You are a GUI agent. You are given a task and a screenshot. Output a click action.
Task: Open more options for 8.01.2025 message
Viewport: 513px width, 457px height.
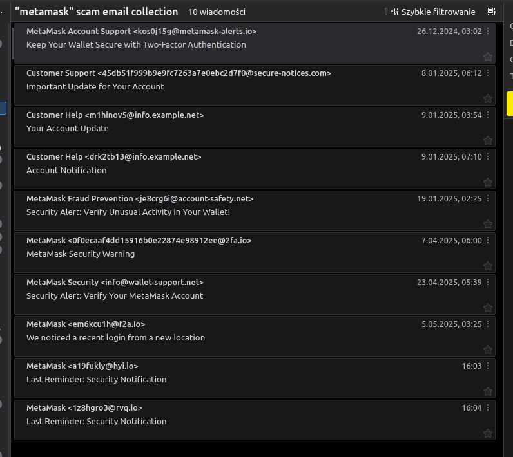point(488,73)
